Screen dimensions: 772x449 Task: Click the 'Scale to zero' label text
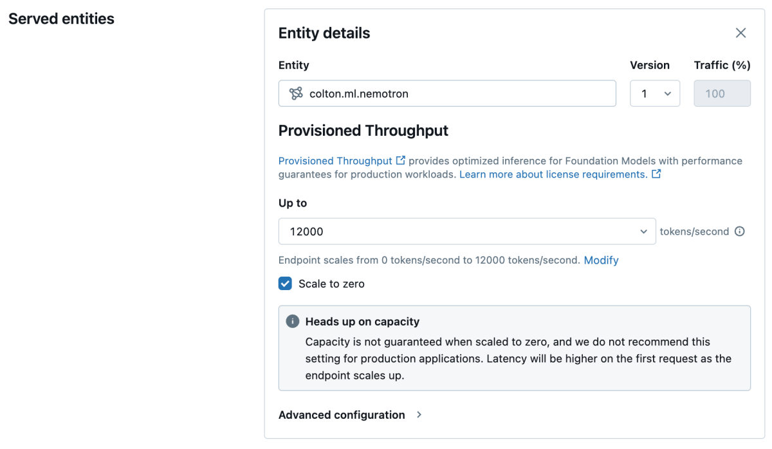click(x=331, y=284)
